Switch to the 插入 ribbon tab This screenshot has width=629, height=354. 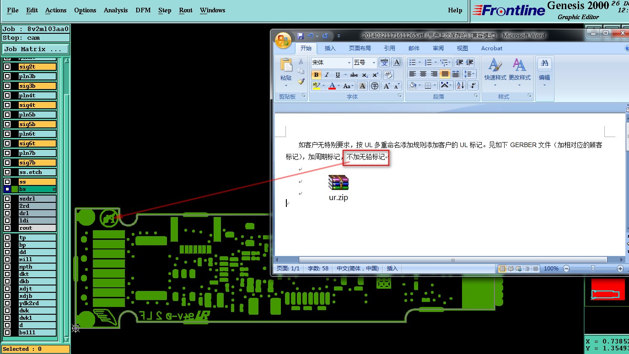[x=330, y=48]
